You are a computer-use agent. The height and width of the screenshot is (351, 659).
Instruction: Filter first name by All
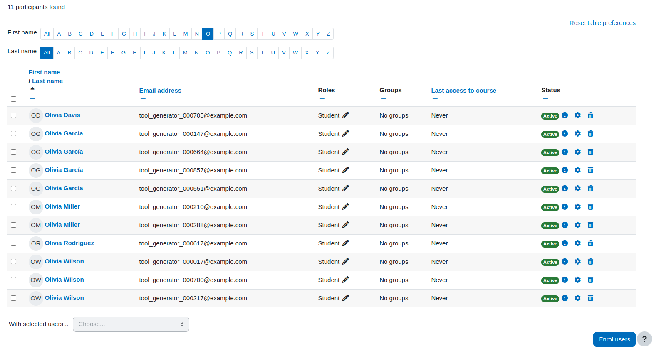point(47,34)
